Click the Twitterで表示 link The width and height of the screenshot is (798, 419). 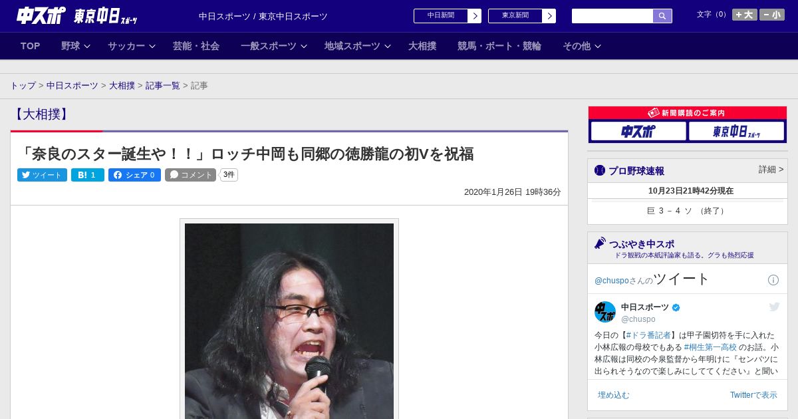pyautogui.click(x=753, y=395)
